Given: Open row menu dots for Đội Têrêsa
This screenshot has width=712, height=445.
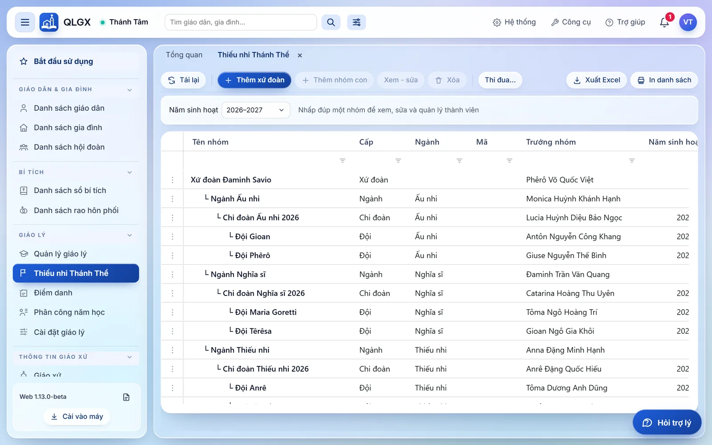Looking at the screenshot, I should click(173, 331).
